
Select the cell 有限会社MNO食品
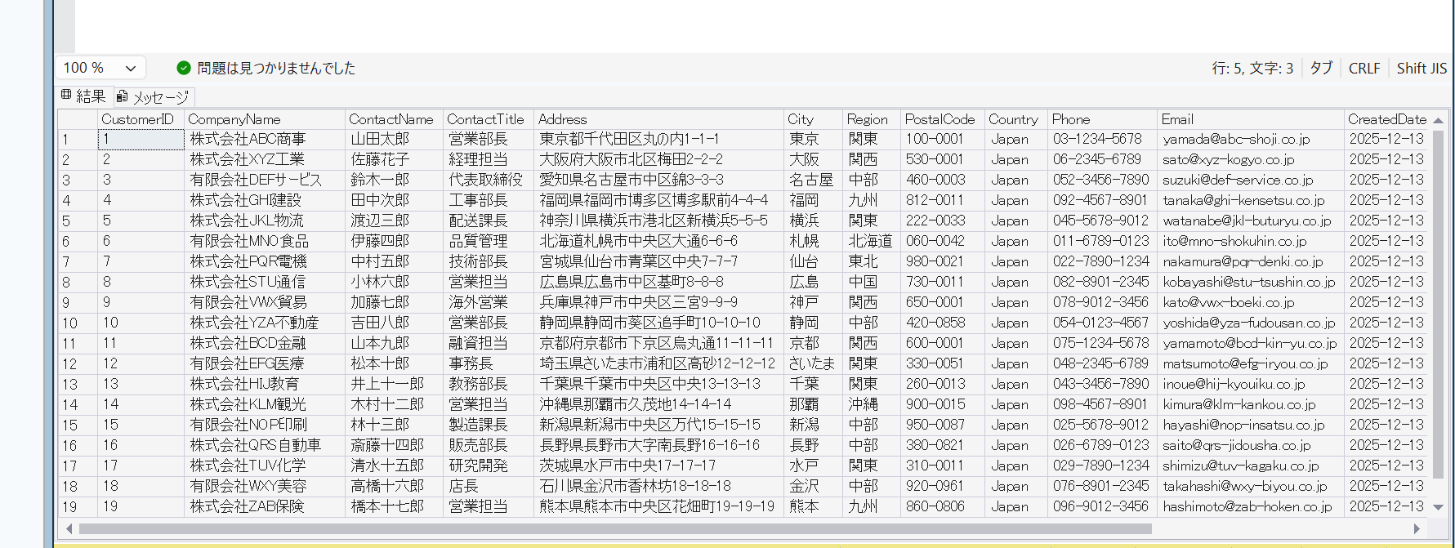click(265, 242)
